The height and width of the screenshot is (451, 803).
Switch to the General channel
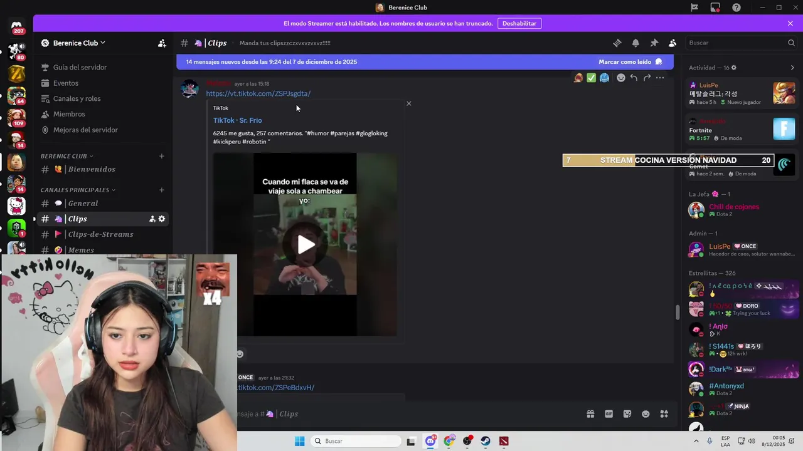102,204
